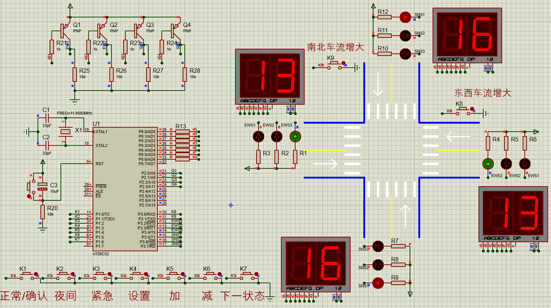551x308 pixels.
Task: Click the 7-segment display under R12-R10 LEDs
Action: click(467, 35)
